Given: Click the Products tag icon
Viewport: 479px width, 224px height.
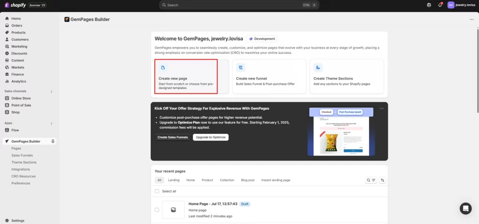Looking at the screenshot, I should point(7,32).
